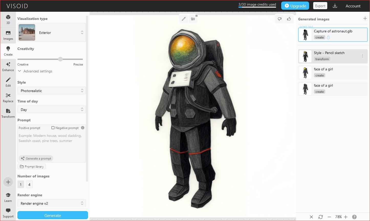This screenshot has height=221, width=370.
Task: Click the refresh icon in bottom toolbar
Action: [x=320, y=217]
